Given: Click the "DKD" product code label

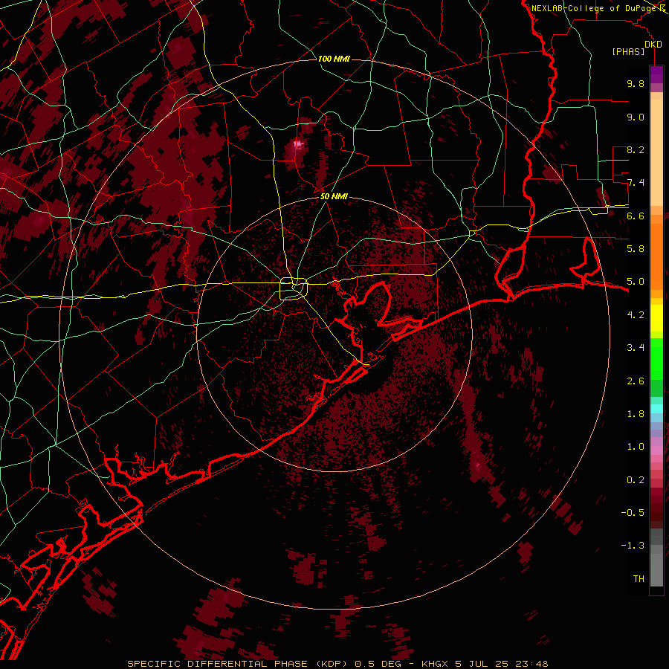Looking at the screenshot, I should click(x=653, y=45).
